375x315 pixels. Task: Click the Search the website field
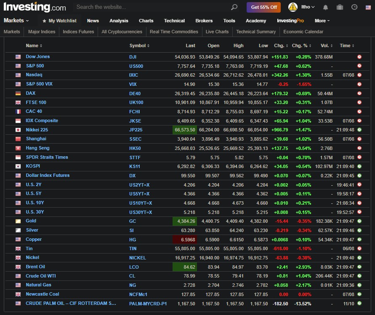[x=153, y=7]
